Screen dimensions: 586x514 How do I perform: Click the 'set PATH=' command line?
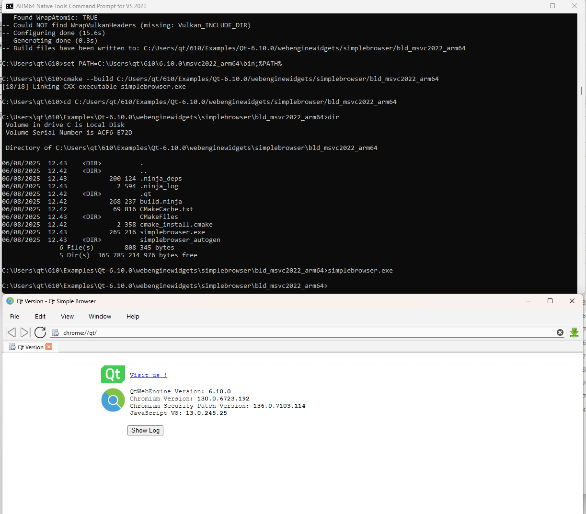click(x=142, y=64)
